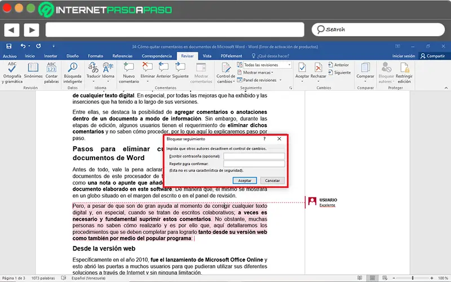Open the Correspondencia tab
Image resolution: width=451 pixels, height=282 pixels.
coord(157,56)
